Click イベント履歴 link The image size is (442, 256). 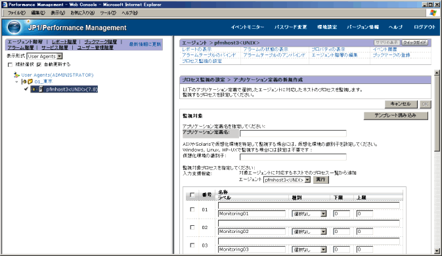385,49
